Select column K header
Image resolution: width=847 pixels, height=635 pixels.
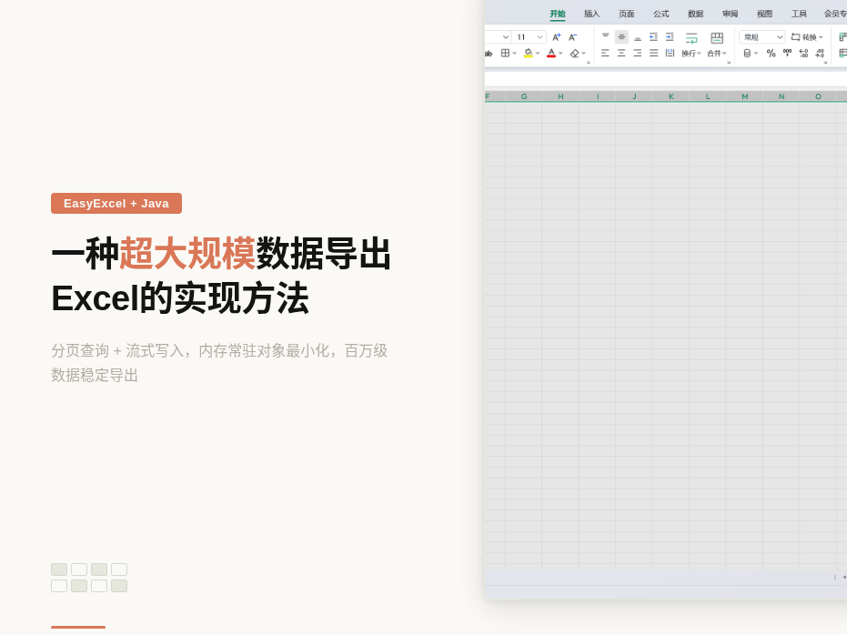(671, 96)
